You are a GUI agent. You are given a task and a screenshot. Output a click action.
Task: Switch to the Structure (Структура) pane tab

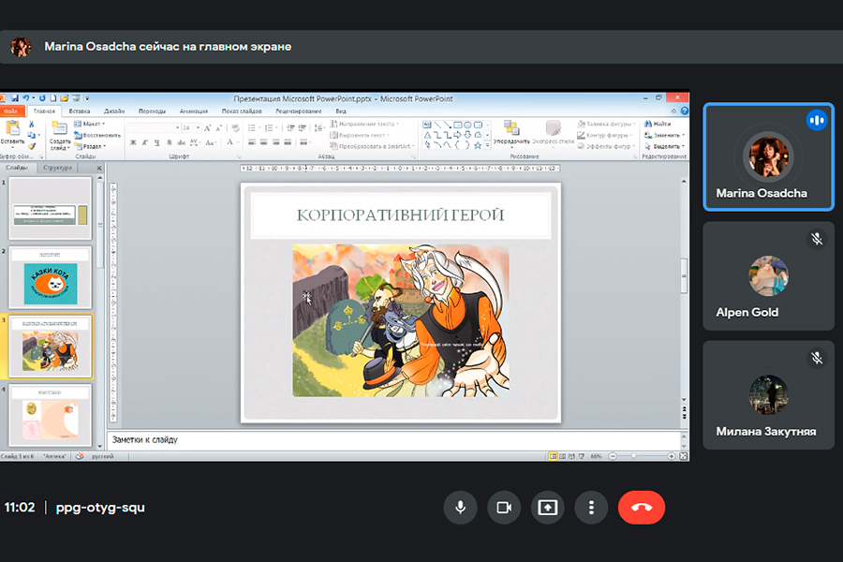(58, 168)
